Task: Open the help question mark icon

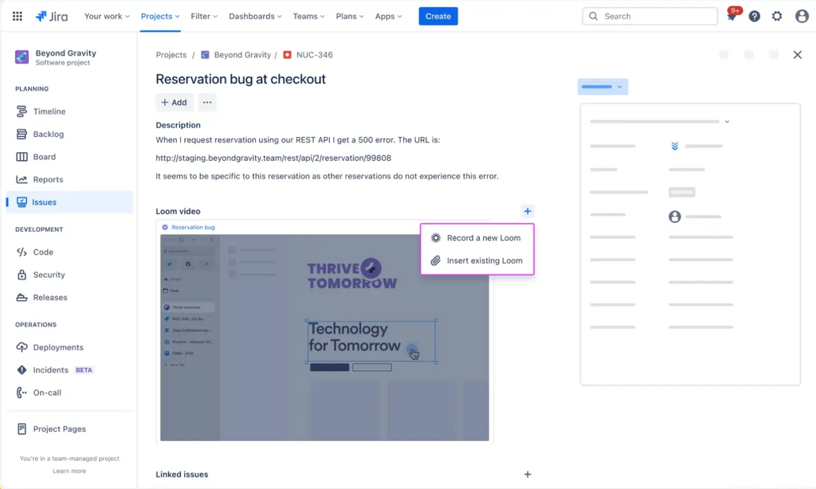Action: (x=754, y=16)
